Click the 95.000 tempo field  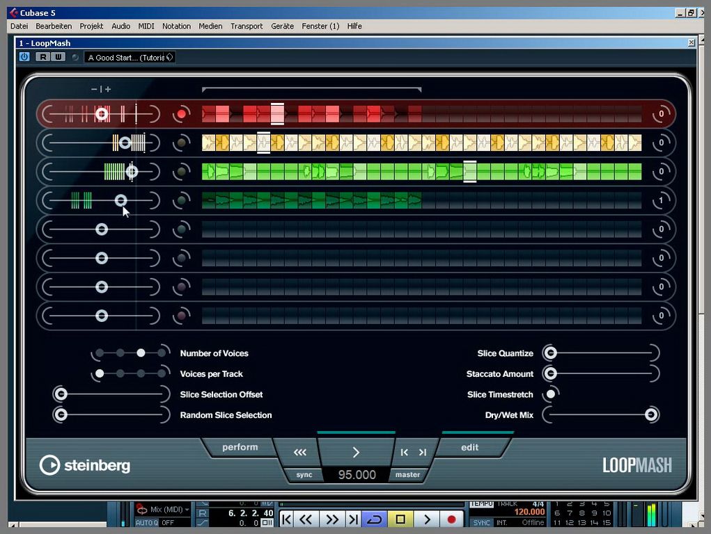click(x=357, y=475)
